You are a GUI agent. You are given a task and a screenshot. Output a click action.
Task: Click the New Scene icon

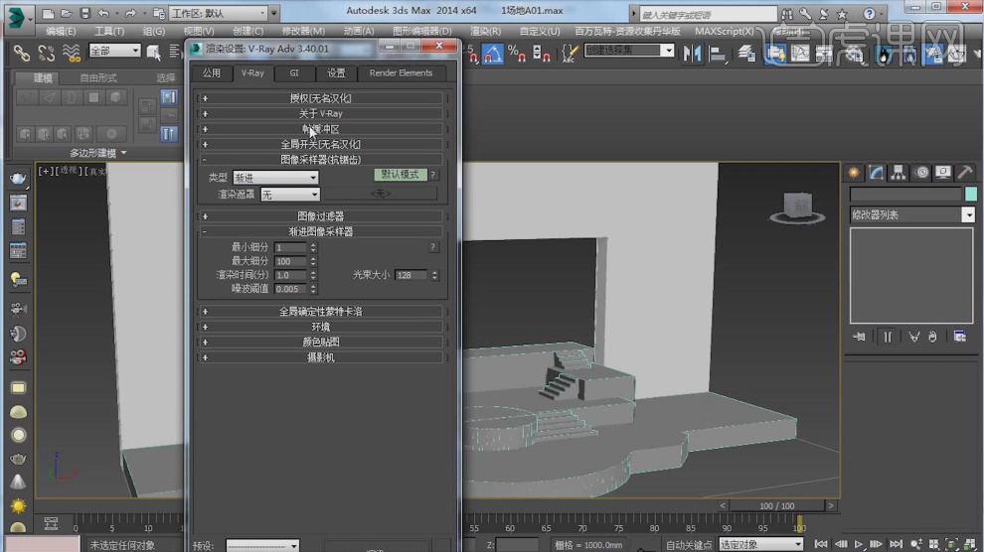click(x=48, y=13)
